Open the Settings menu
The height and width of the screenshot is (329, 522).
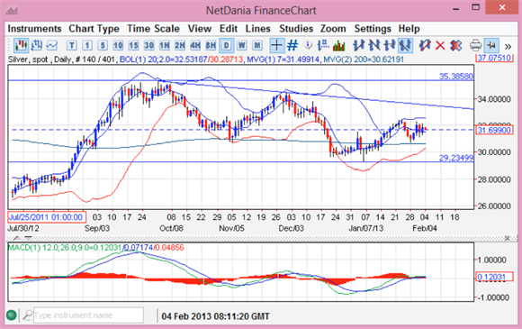point(373,29)
